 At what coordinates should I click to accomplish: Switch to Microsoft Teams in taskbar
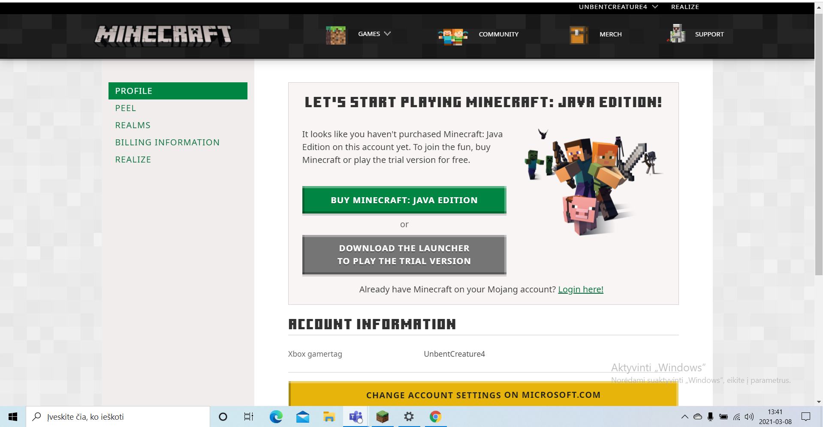[356, 417]
